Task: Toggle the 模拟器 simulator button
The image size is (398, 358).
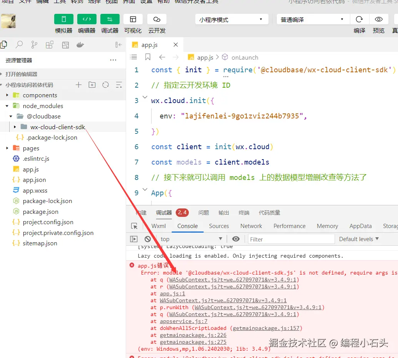Action: pyautogui.click(x=64, y=19)
